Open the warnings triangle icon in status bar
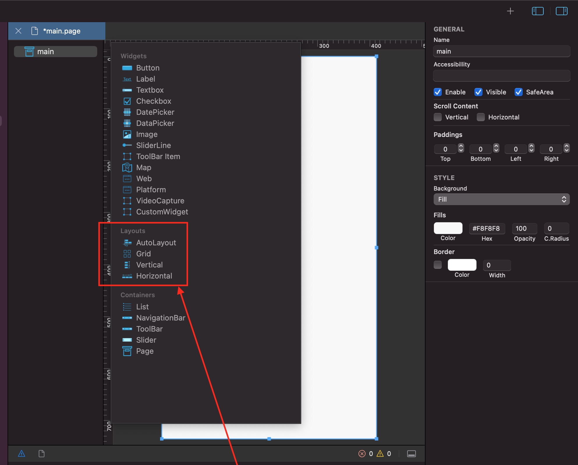The height and width of the screenshot is (465, 578). pos(22,454)
